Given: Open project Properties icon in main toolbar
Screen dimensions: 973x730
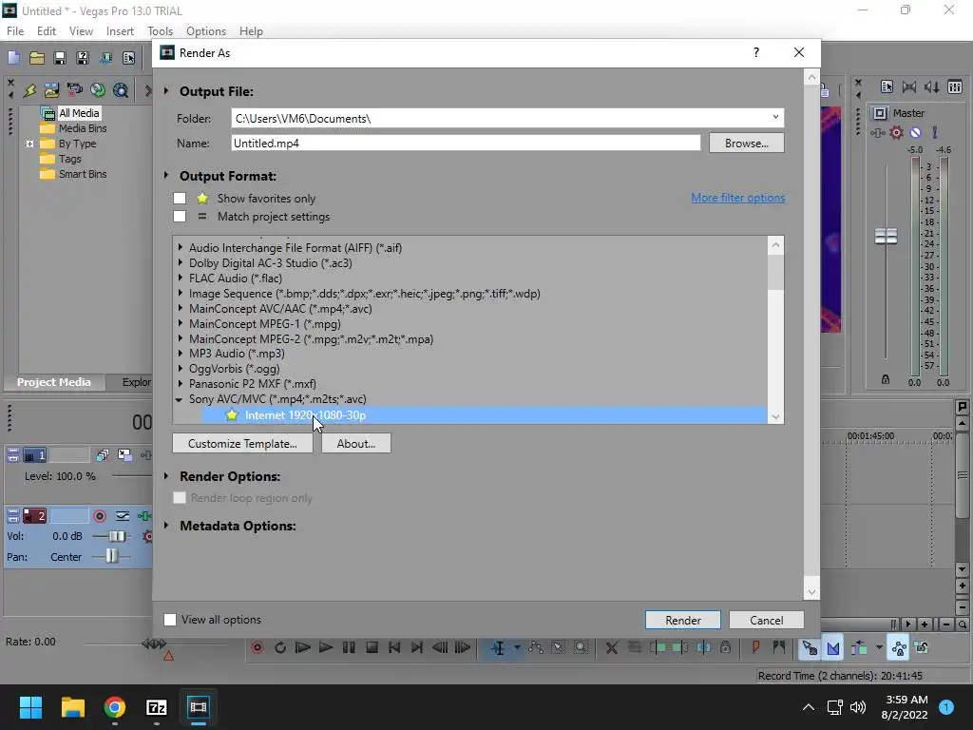Looking at the screenshot, I should pos(128,58).
